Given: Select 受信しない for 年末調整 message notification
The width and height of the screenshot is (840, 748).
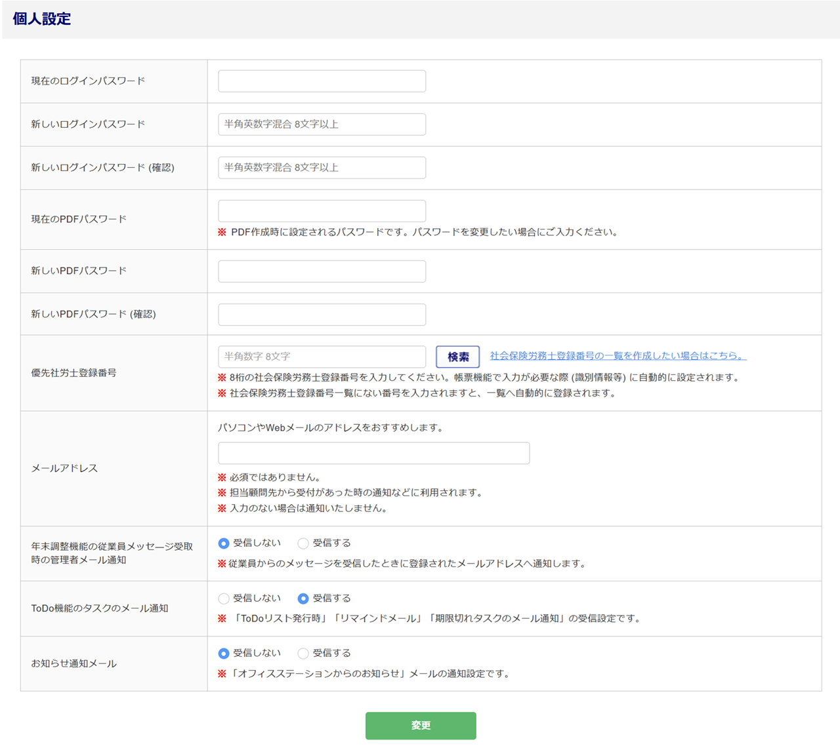Looking at the screenshot, I should 224,543.
